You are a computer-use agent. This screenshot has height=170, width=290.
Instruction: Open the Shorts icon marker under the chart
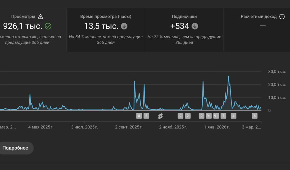coord(160,116)
